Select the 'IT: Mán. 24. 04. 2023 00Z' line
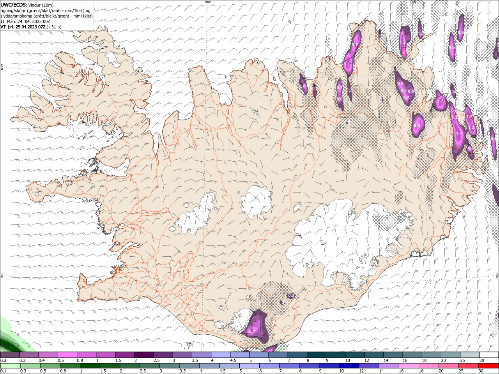 click(25, 21)
